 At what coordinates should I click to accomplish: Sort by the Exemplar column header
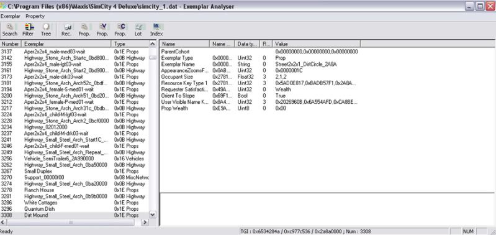[x=66, y=44]
